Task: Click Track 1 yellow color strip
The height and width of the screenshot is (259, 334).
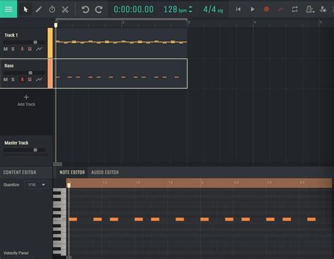Action: [x=50, y=43]
